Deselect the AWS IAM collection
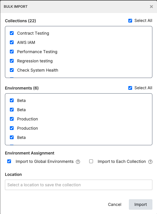This screenshot has width=157, height=214. [12, 42]
